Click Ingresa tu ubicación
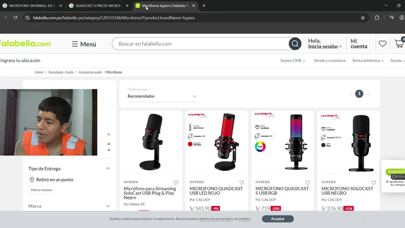Viewport: 405px width, 228px height. [x=20, y=60]
